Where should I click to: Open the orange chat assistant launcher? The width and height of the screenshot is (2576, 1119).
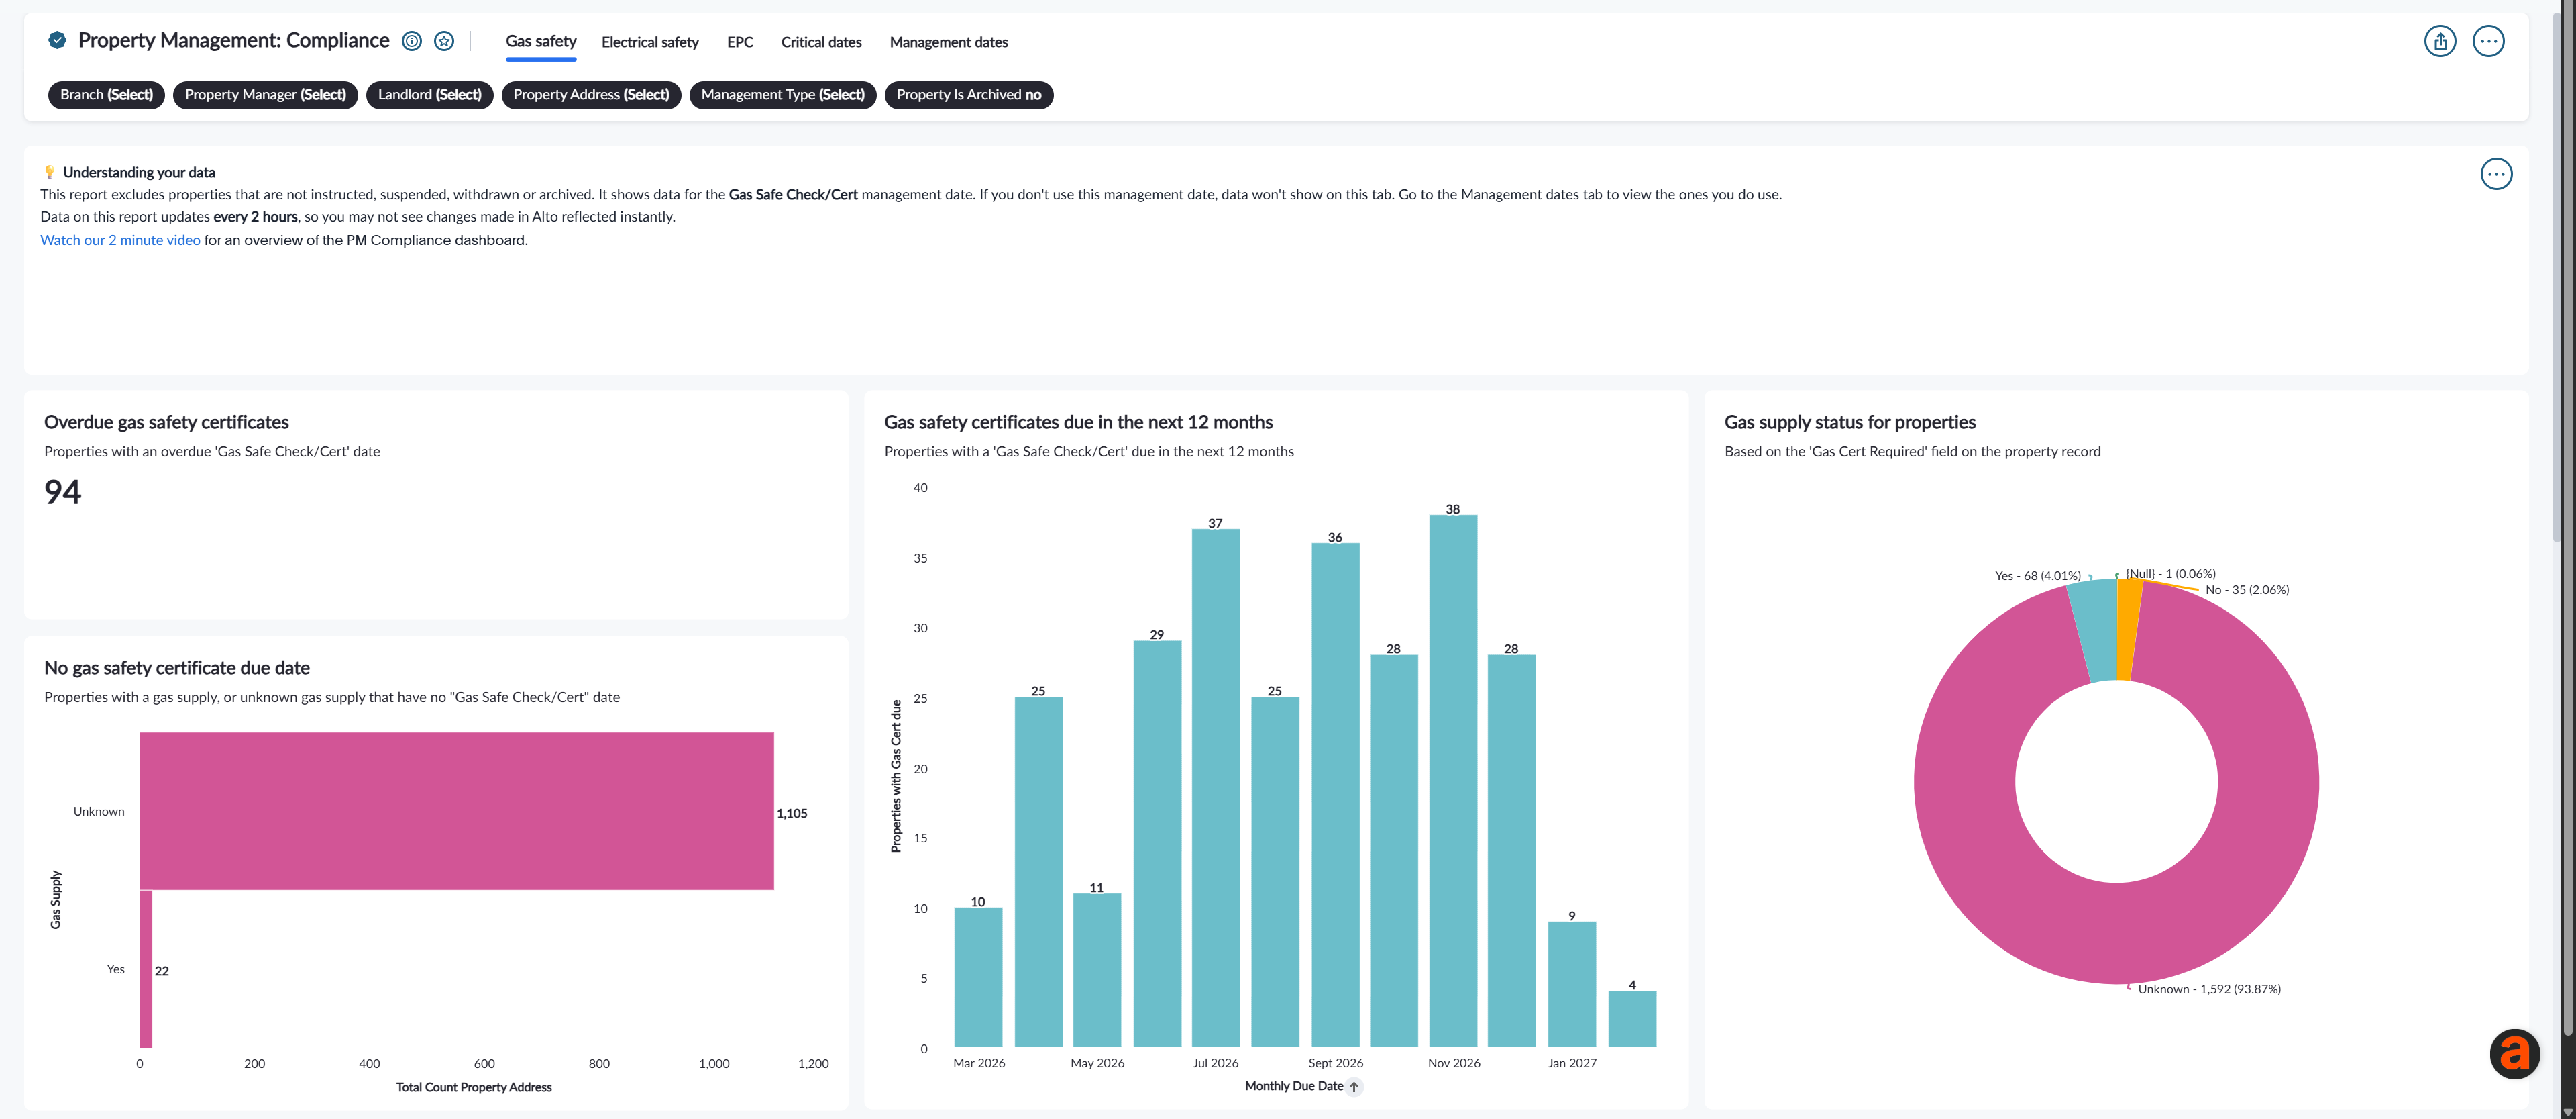coord(2514,1054)
